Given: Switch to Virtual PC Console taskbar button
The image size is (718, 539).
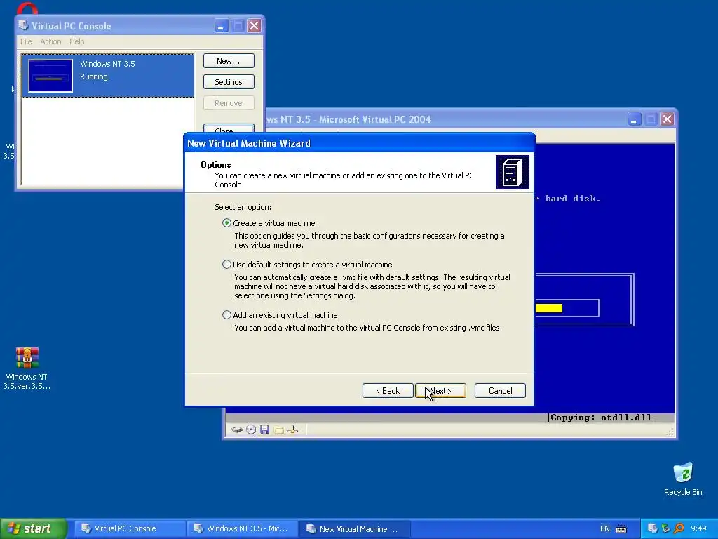Looking at the screenshot, I should tap(130, 528).
